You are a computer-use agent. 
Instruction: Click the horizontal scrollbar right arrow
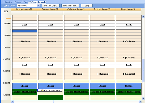tap(140, 102)
